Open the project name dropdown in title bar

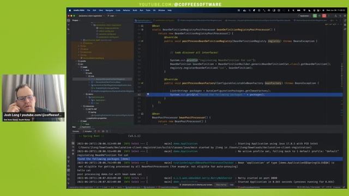[91, 16]
